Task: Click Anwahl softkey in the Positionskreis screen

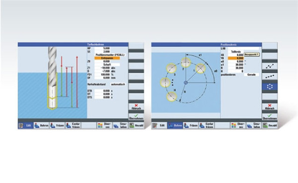Action: click(x=270, y=125)
